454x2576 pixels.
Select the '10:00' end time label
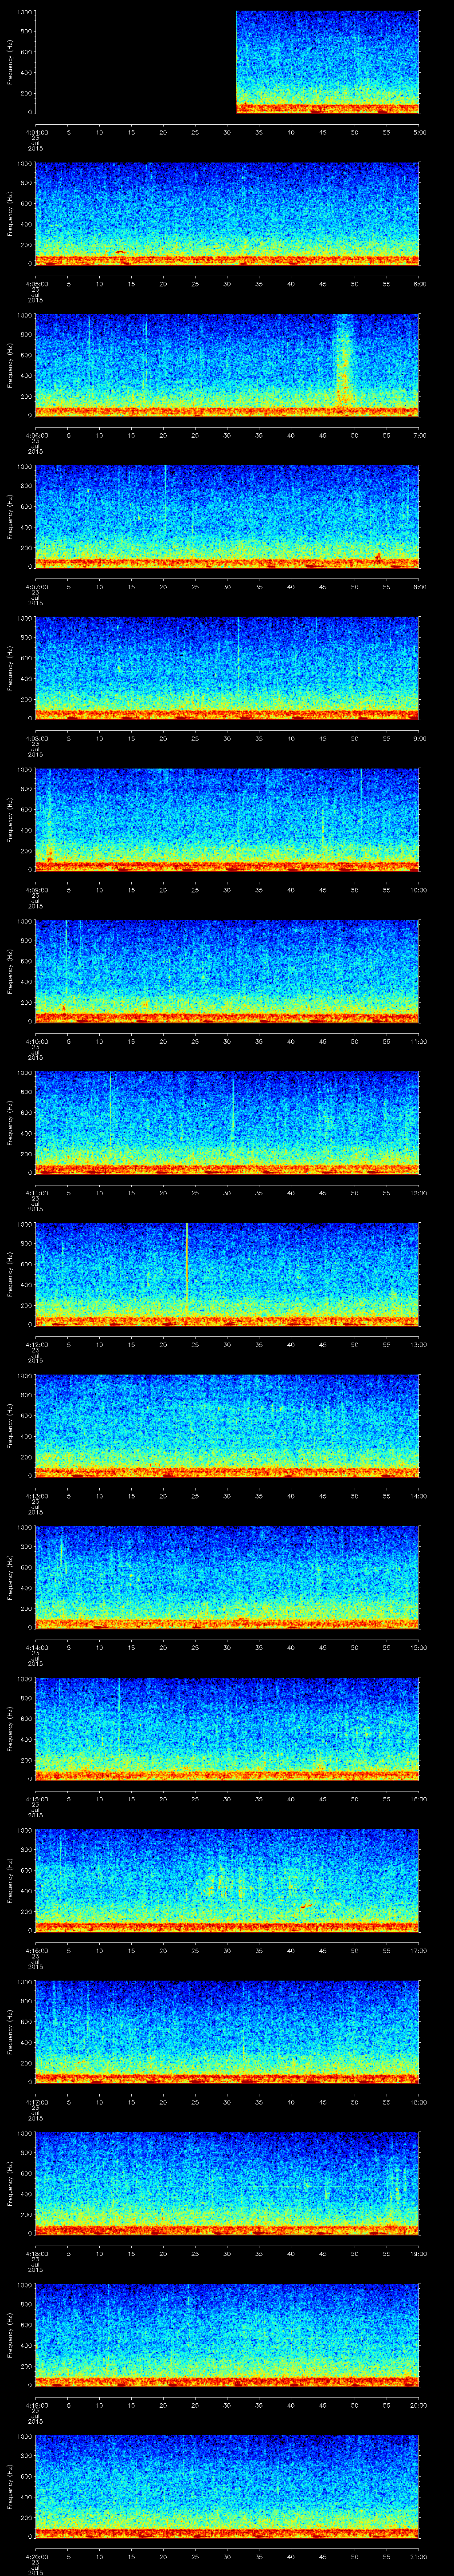[418, 890]
